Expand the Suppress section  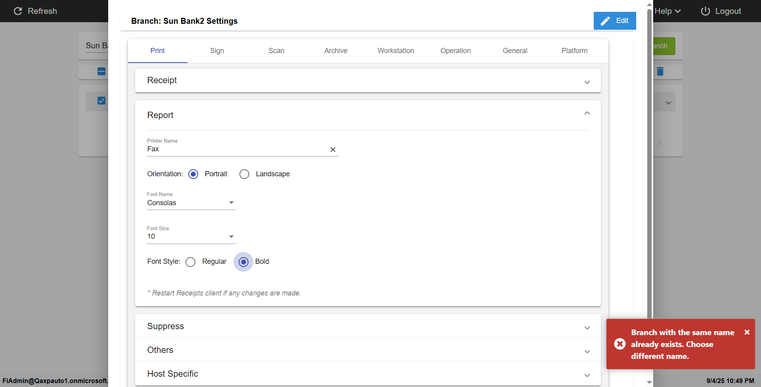pyautogui.click(x=587, y=328)
